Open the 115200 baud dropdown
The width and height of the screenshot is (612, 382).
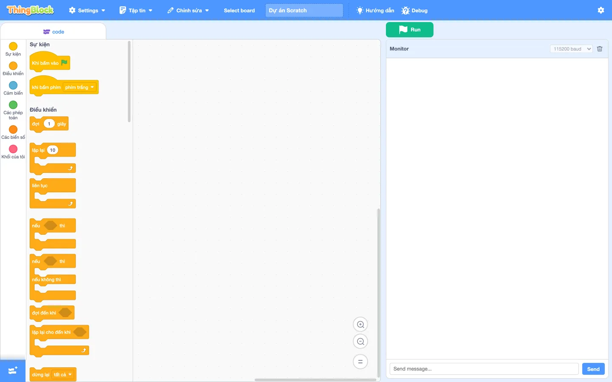571,49
